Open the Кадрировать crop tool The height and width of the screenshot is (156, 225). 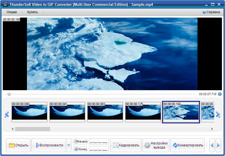tap(126, 145)
